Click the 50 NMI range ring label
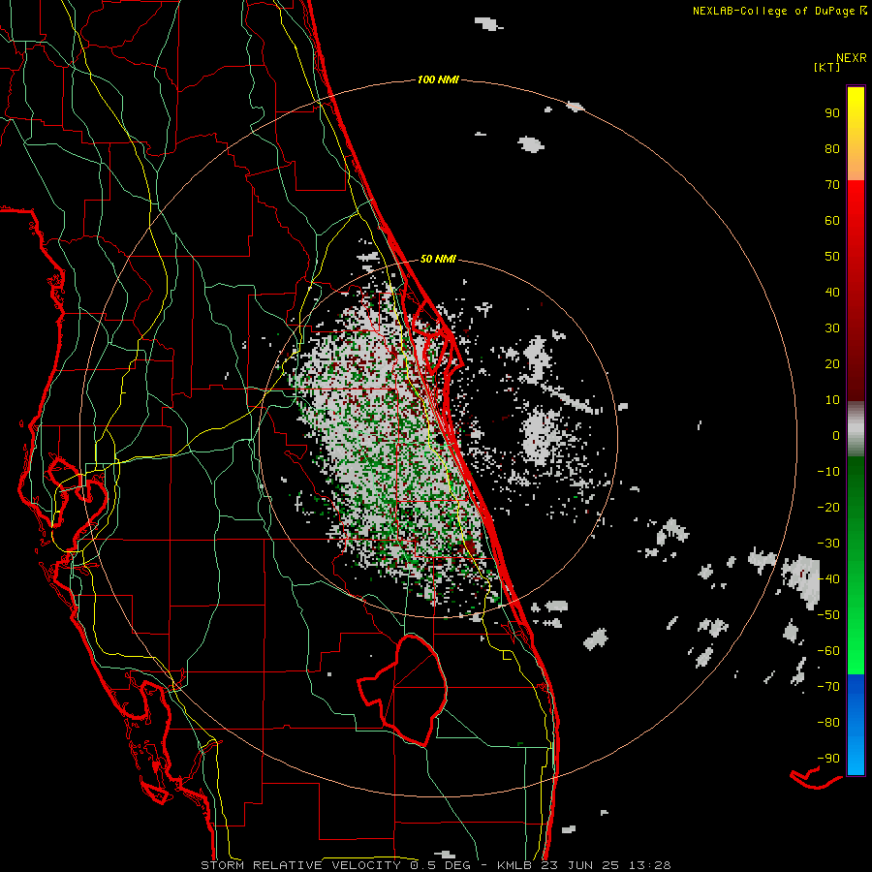 438,259
